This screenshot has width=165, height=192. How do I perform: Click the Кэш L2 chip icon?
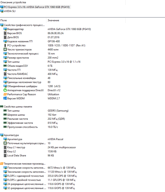[5, 151]
